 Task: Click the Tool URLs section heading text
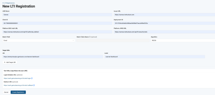16,71
